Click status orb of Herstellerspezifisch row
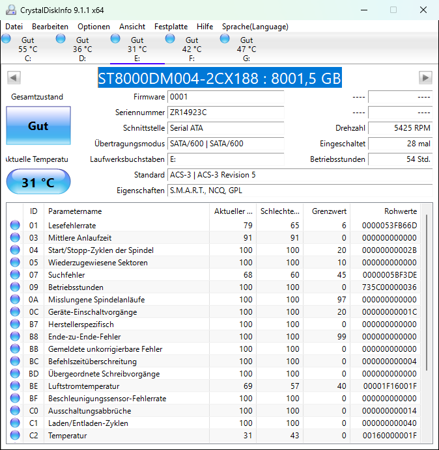The image size is (439, 450). [15, 324]
